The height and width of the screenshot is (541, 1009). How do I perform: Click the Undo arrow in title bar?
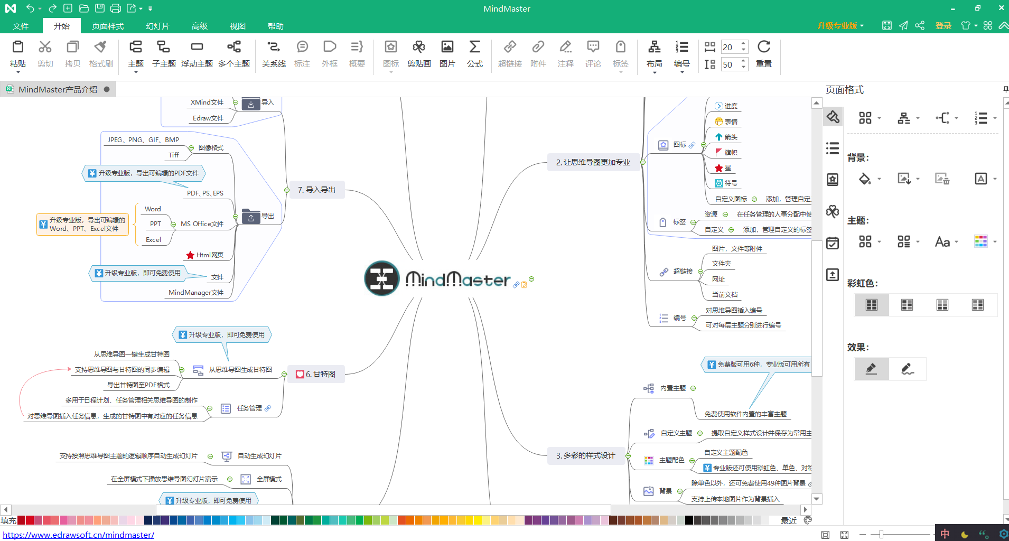[x=30, y=8]
